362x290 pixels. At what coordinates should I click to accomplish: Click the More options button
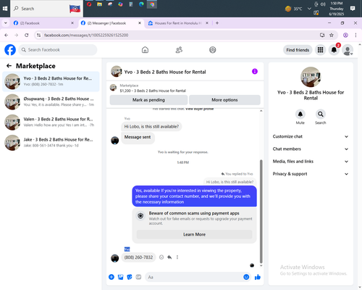click(x=224, y=100)
